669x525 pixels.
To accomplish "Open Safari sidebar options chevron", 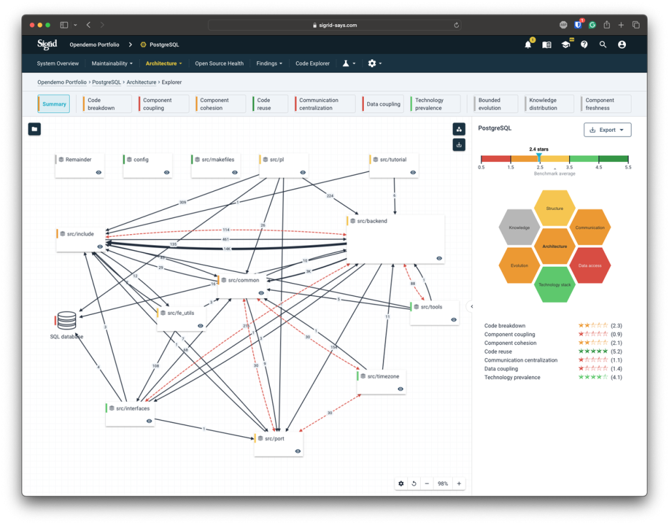I will click(75, 25).
